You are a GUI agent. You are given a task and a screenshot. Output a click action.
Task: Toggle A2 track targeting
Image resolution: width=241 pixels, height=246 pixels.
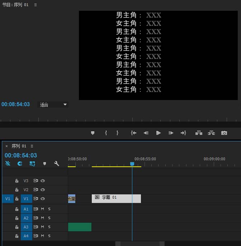pyautogui.click(x=27, y=218)
